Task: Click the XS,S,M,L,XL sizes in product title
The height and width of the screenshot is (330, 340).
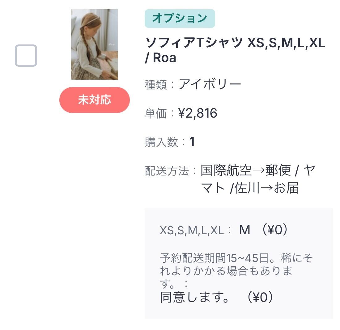Action: pyautogui.click(x=286, y=43)
